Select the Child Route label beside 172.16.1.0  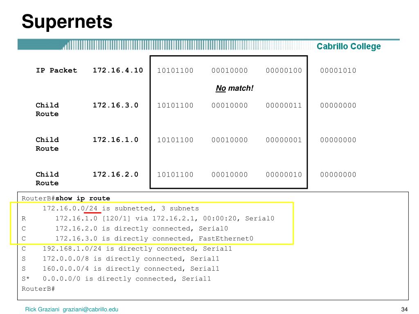(x=47, y=144)
